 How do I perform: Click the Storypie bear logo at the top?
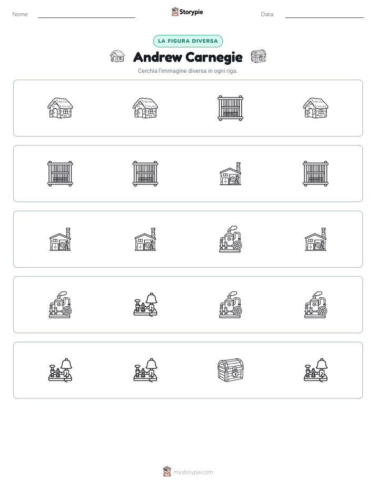pyautogui.click(x=175, y=12)
